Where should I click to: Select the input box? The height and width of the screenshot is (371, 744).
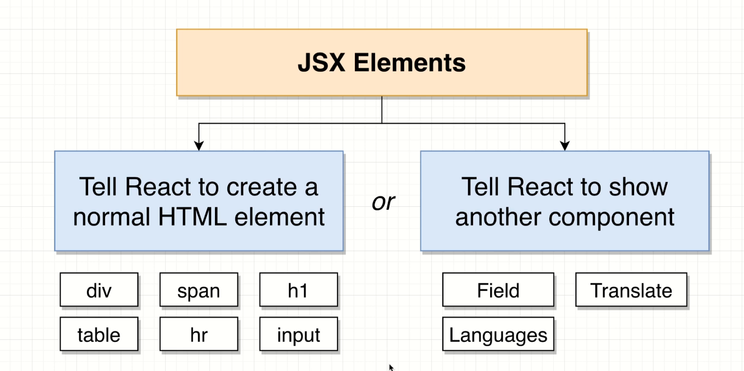coord(299,334)
